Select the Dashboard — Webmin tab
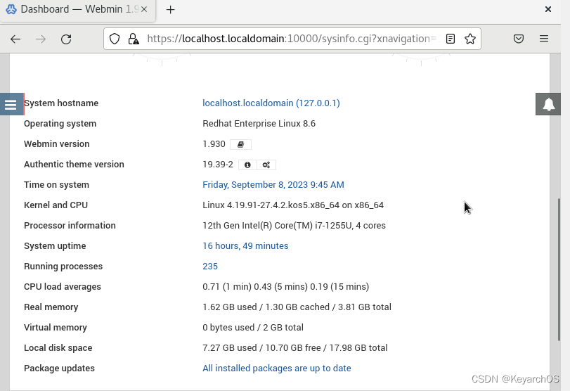Image resolution: width=570 pixels, height=391 pixels. (78, 10)
